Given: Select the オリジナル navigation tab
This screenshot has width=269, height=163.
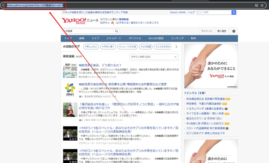Looking at the screenshot, I should (x=135, y=38).
